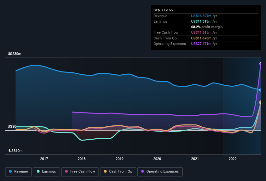Click the 2019 x-axis label
This screenshot has width=266, height=181.
coord(120,159)
